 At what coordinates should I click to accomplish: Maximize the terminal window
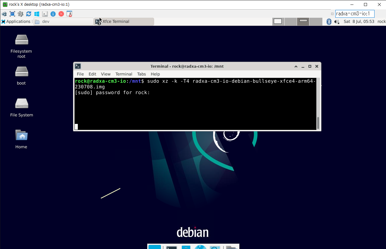coord(310,66)
